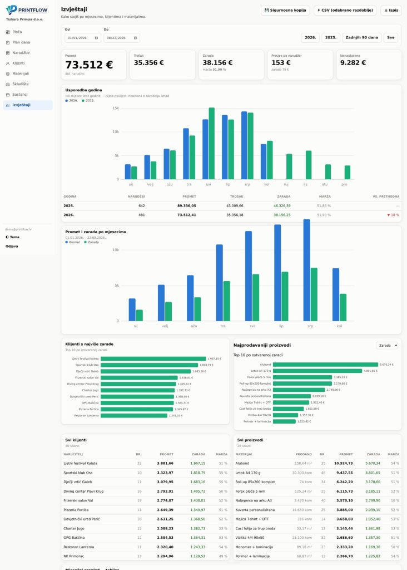Click Vs. prethodna column header

[386, 196]
